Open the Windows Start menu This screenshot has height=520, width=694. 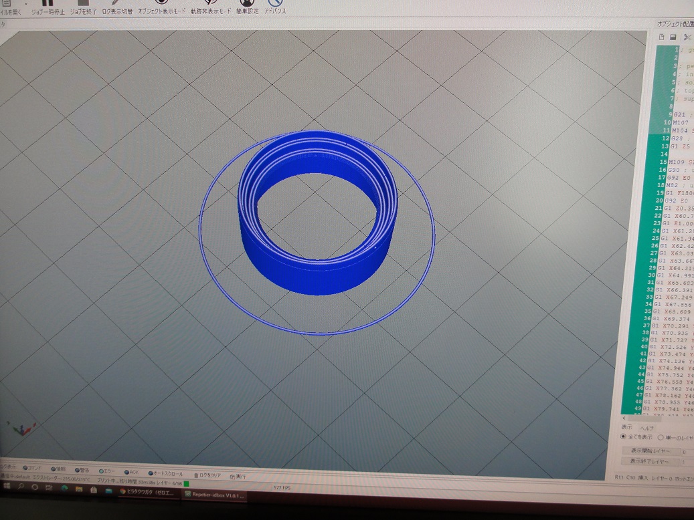coord(7,486)
